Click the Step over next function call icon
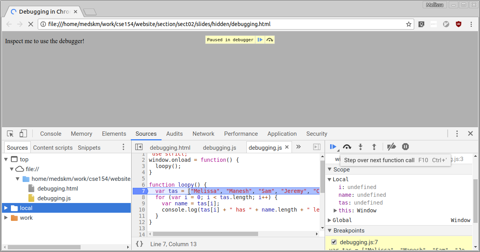 tap(347, 147)
